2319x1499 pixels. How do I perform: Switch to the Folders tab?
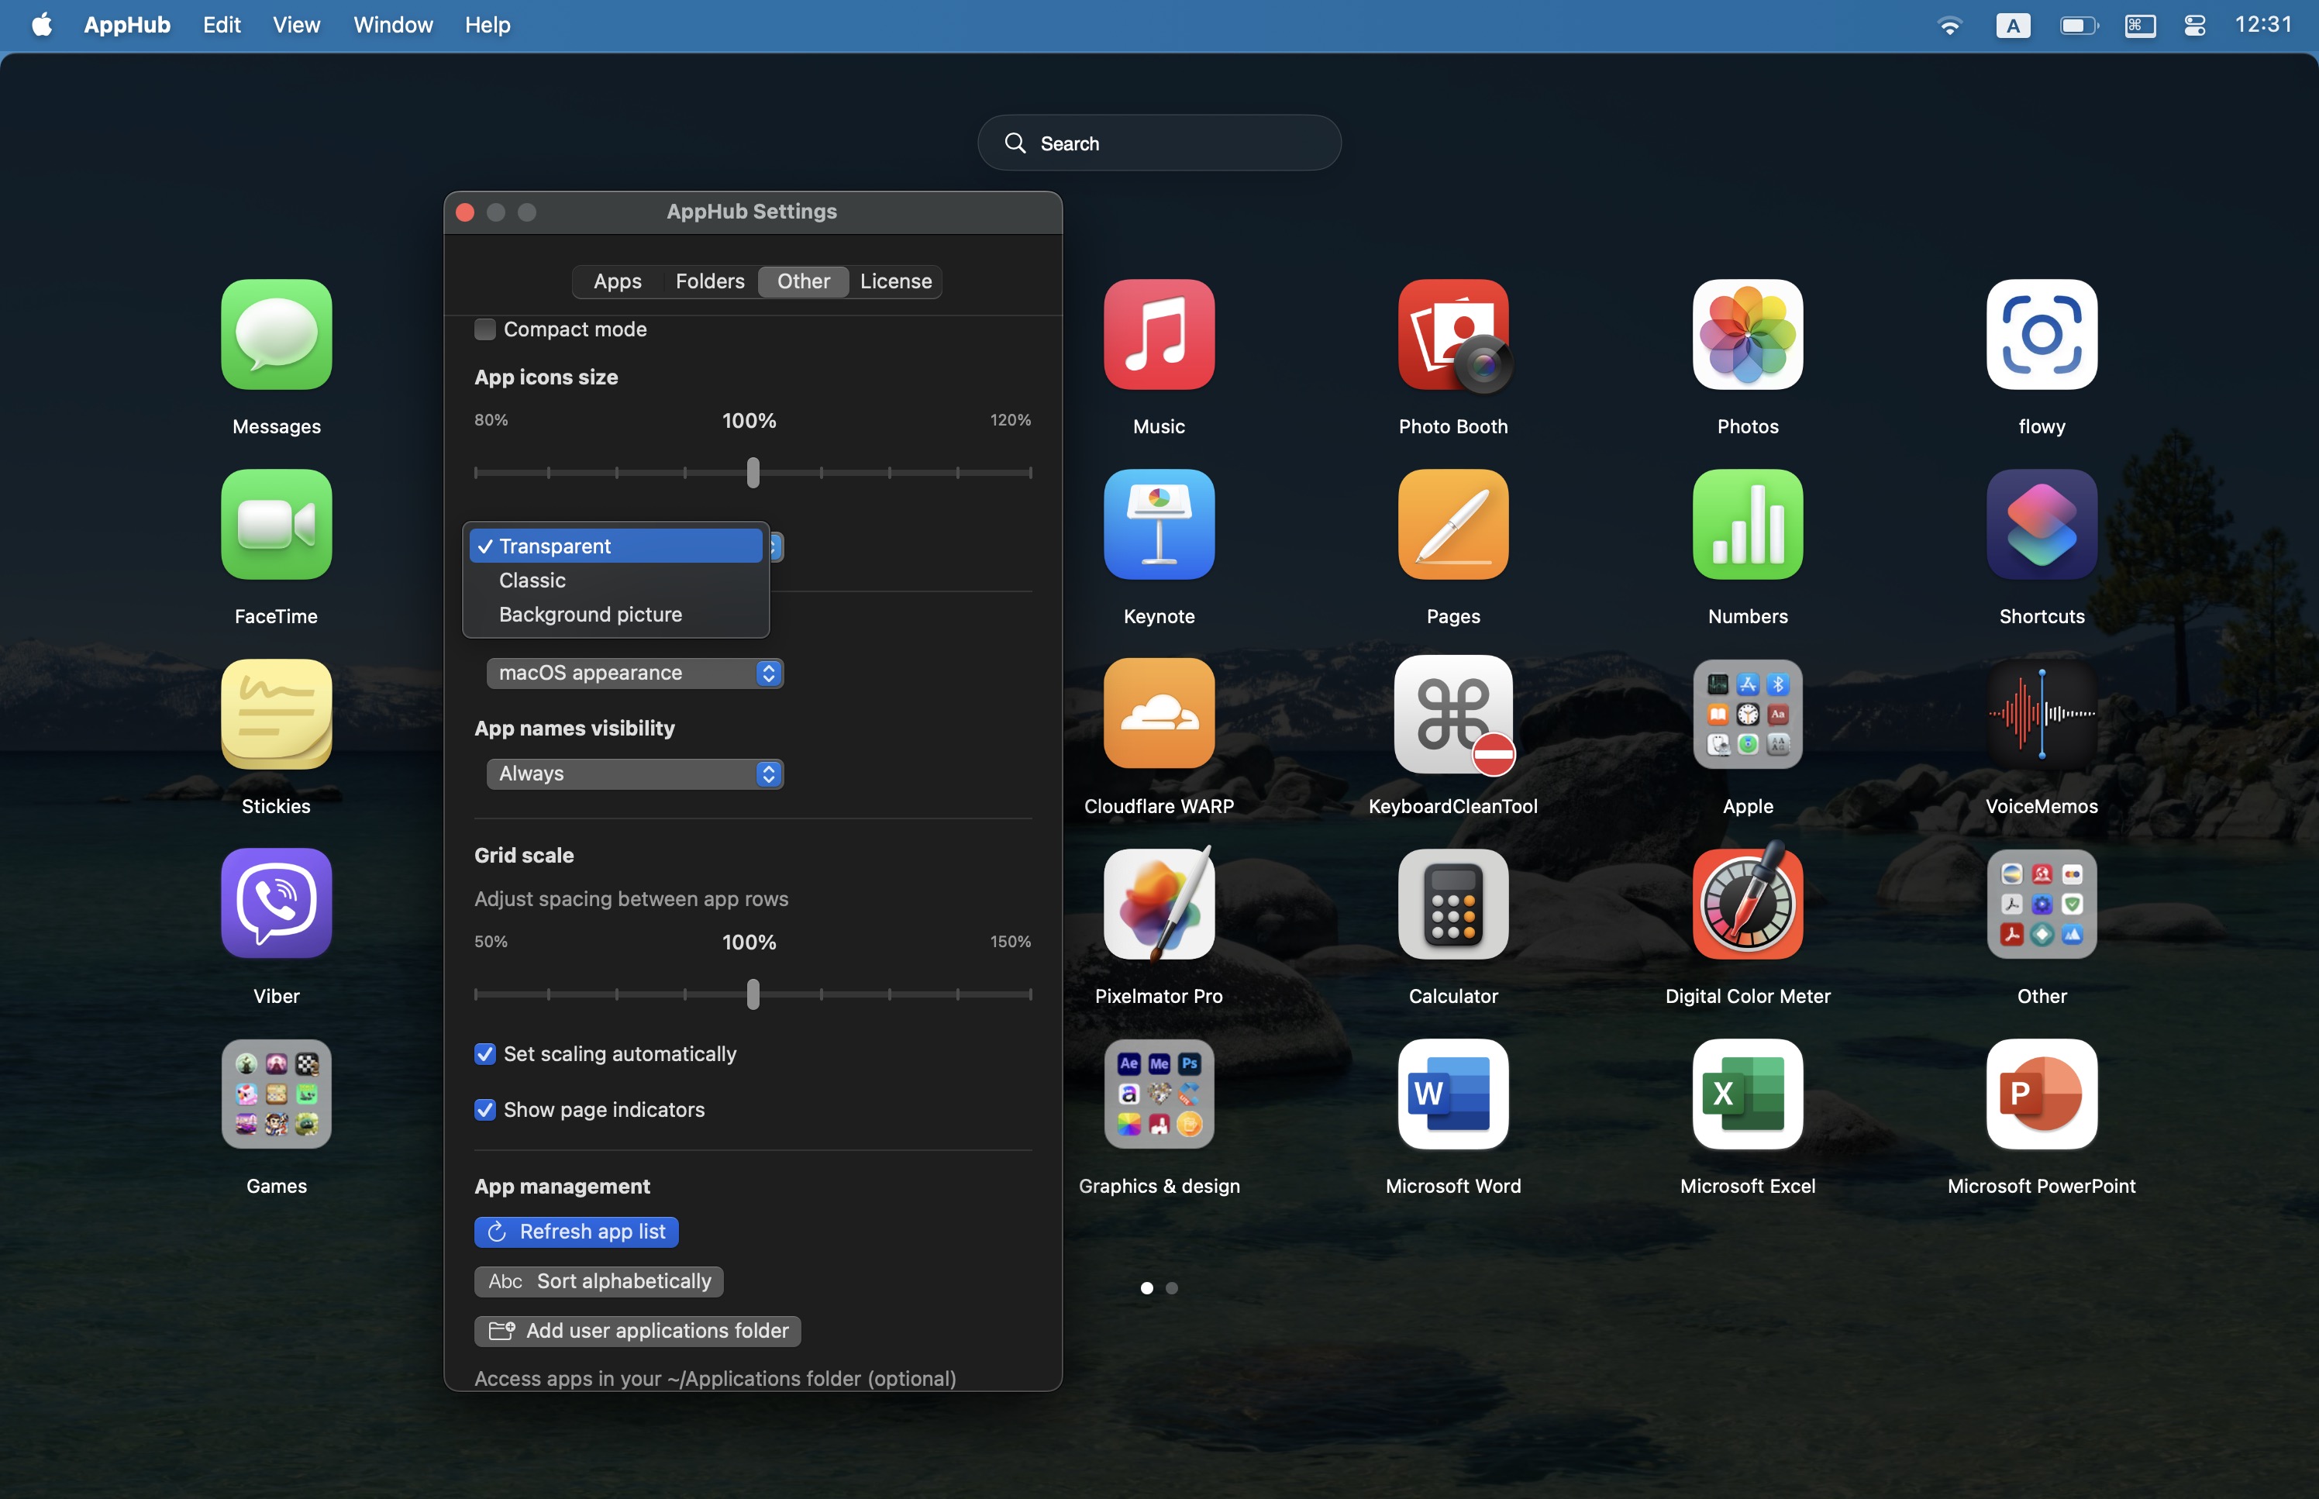[709, 281]
